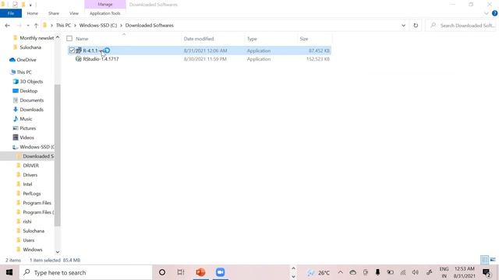Click the 152,523 KB size cell
The height and width of the screenshot is (280, 499).
317,59
